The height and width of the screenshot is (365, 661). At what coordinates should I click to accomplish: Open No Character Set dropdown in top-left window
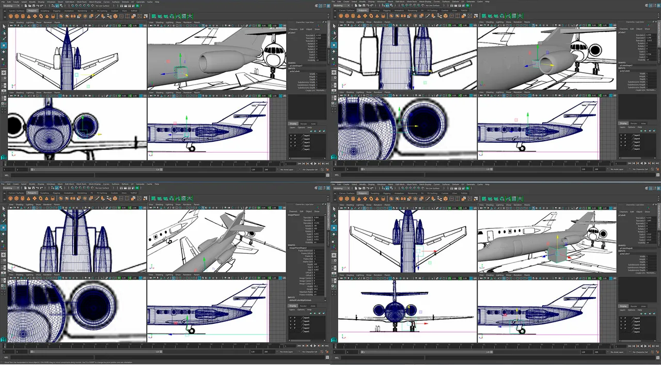coord(310,169)
